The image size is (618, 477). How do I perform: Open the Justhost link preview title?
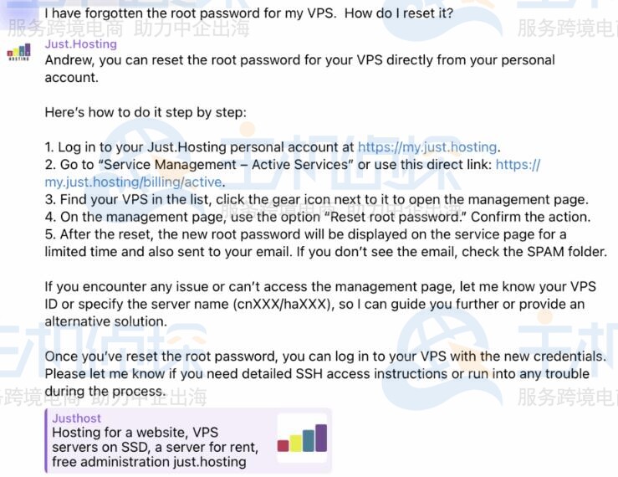pyautogui.click(x=76, y=418)
